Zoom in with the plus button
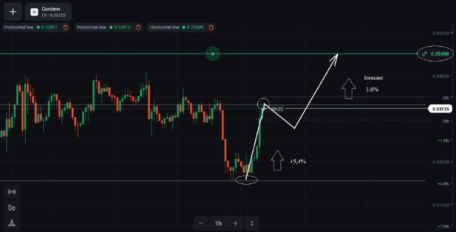Image resolution: width=456 pixels, height=232 pixels. coord(235,223)
